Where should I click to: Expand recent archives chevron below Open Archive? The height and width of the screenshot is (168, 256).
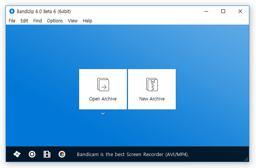pyautogui.click(x=103, y=113)
